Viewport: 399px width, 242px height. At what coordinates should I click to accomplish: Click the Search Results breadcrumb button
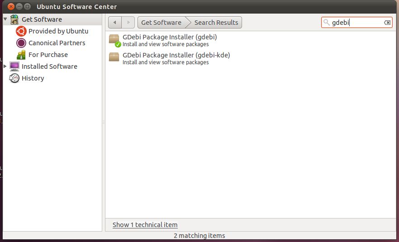216,23
